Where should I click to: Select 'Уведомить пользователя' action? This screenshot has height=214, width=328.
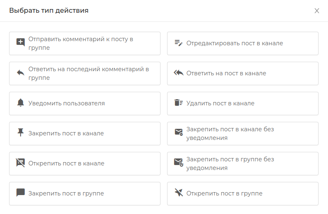pos(85,104)
